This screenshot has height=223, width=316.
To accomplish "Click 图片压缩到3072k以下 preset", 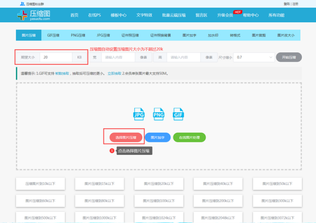I will (278, 218).
